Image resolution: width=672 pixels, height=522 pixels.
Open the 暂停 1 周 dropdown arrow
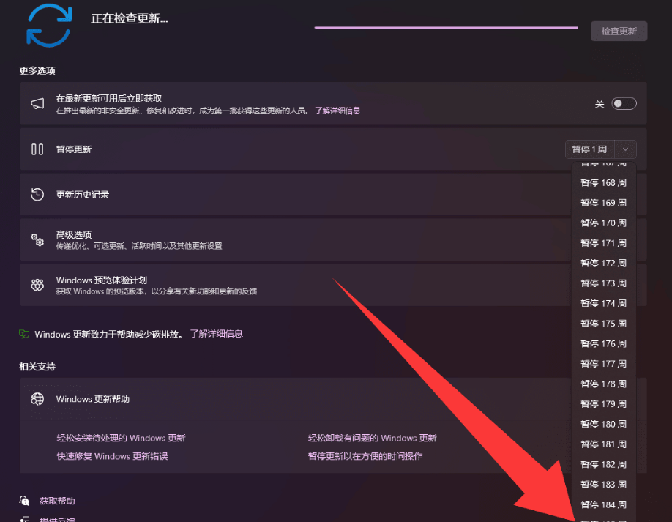625,149
